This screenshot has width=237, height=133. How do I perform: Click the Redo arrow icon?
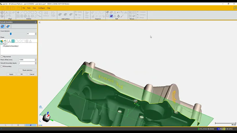coord(2,16)
